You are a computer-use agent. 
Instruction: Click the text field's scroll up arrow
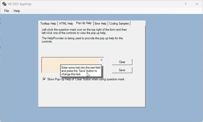pyautogui.click(x=101, y=60)
